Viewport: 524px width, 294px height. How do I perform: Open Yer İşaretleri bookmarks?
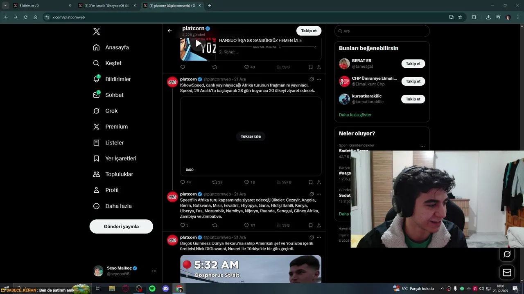115,158
